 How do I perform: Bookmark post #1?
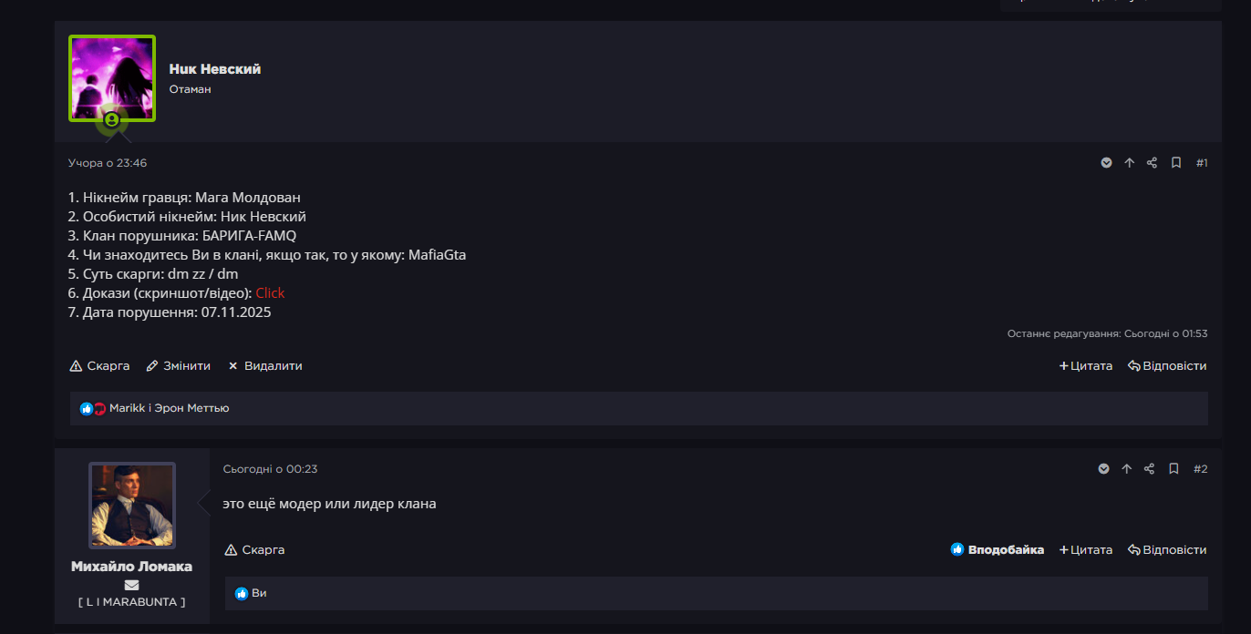click(1176, 163)
